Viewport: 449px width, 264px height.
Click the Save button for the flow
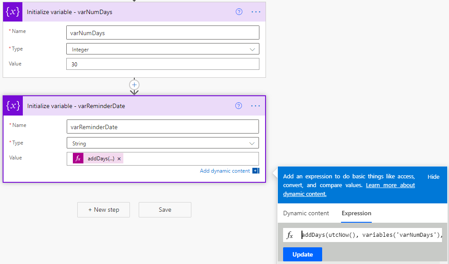click(x=165, y=210)
